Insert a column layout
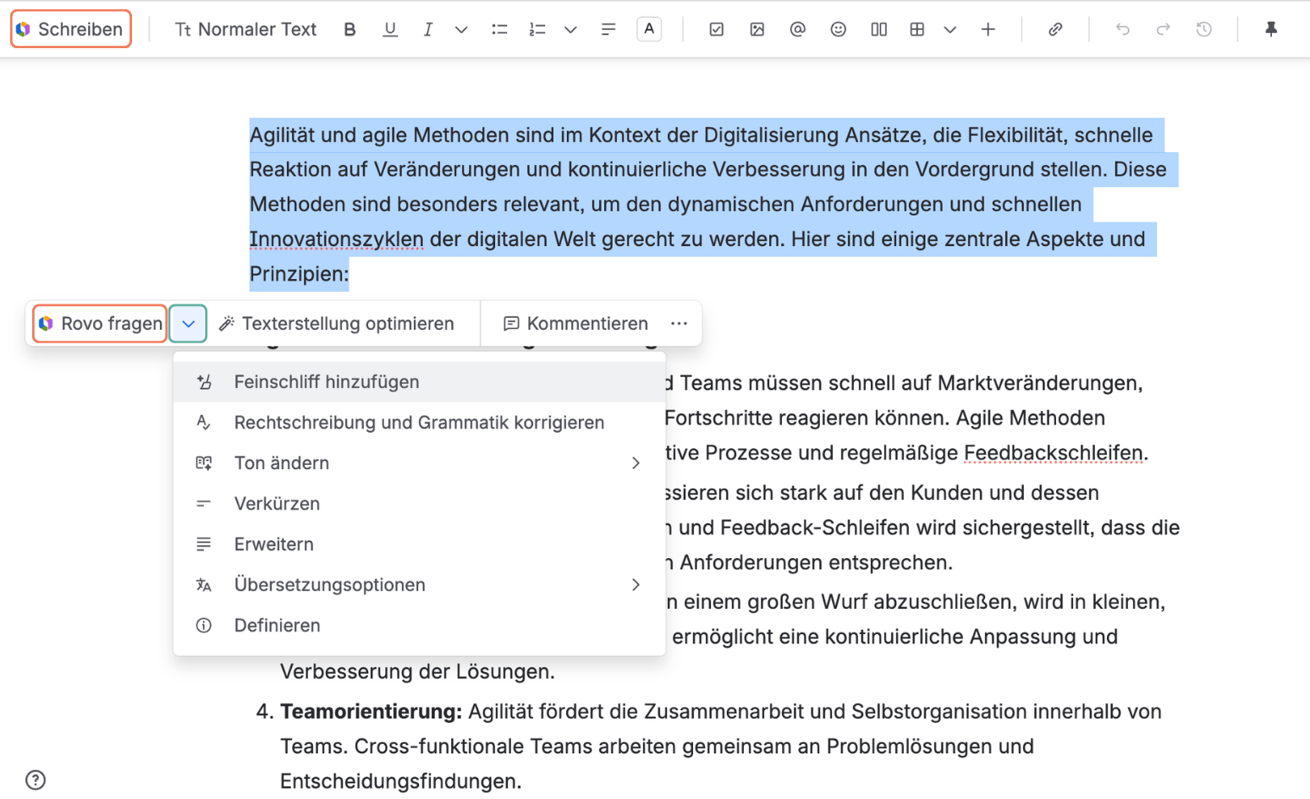This screenshot has height=799, width=1310. (x=879, y=30)
